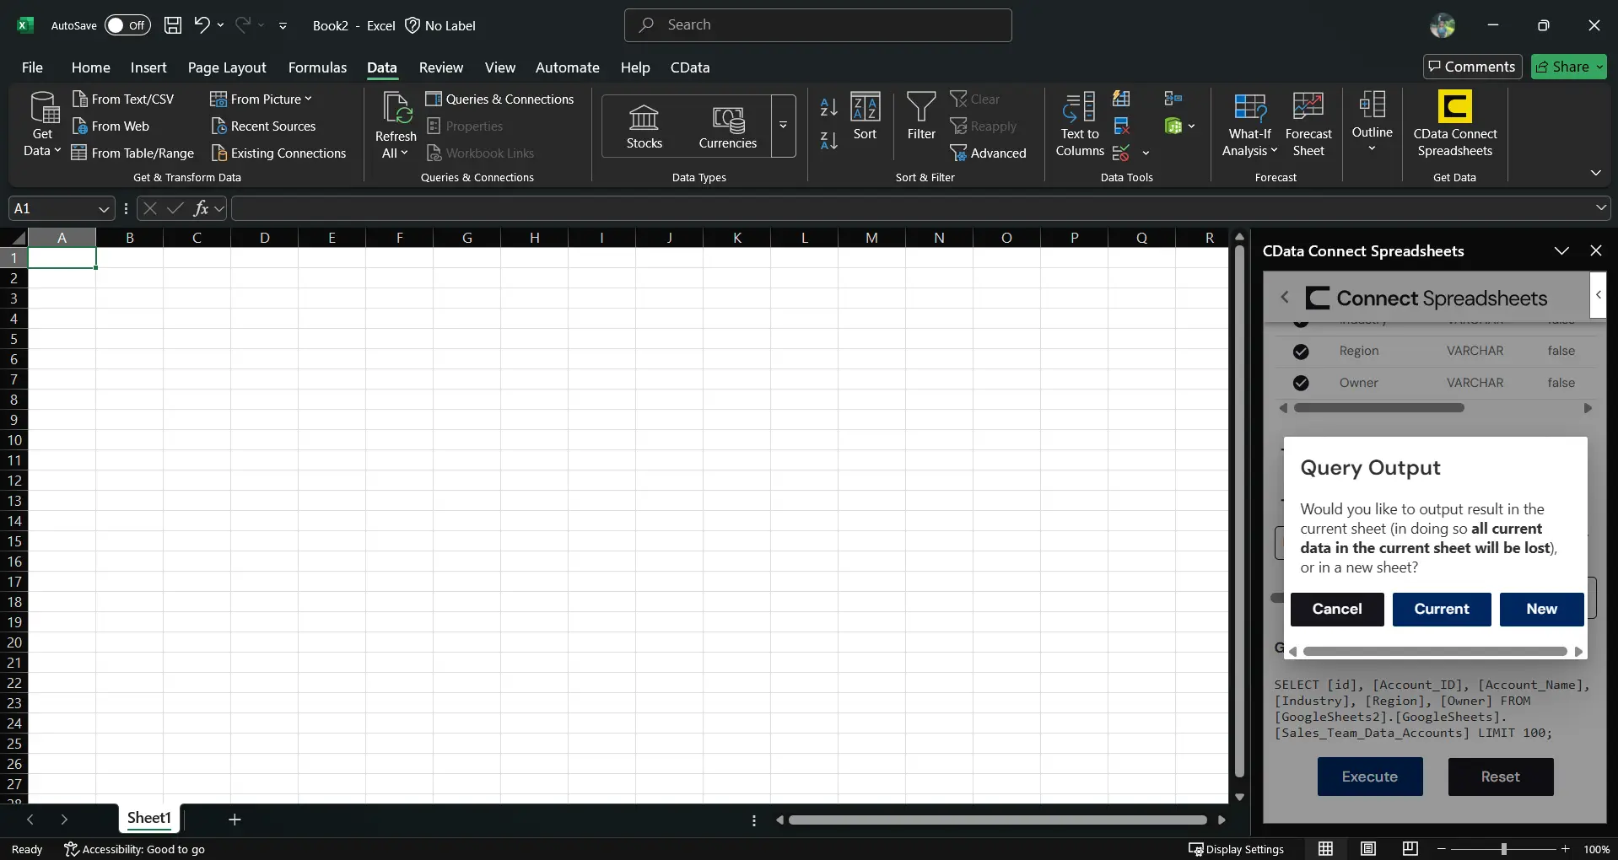Select the Currencies data type
Viewport: 1618px width, 860px height.
727,126
